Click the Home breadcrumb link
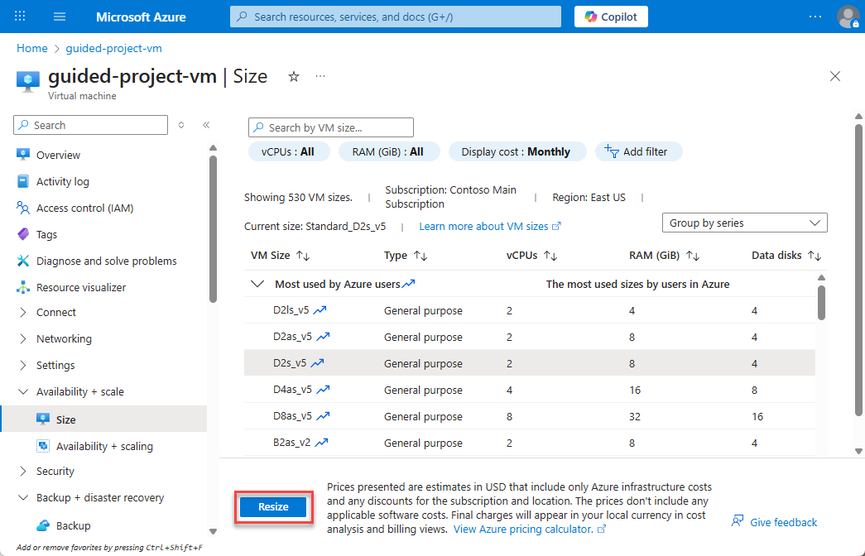Image resolution: width=865 pixels, height=556 pixels. point(32,48)
